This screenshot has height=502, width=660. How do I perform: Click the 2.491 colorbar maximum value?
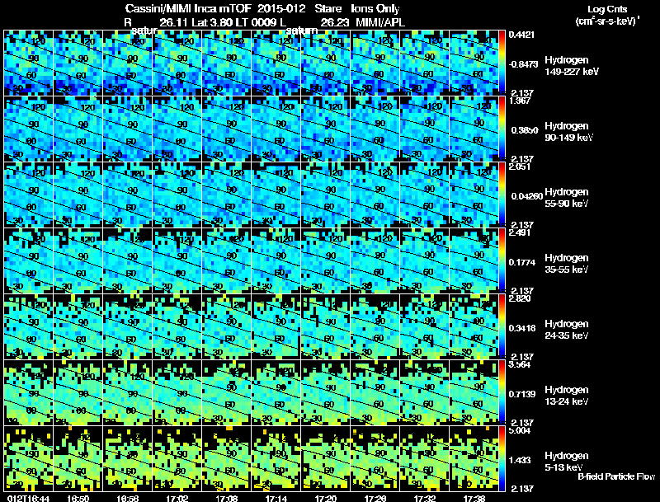520,232
